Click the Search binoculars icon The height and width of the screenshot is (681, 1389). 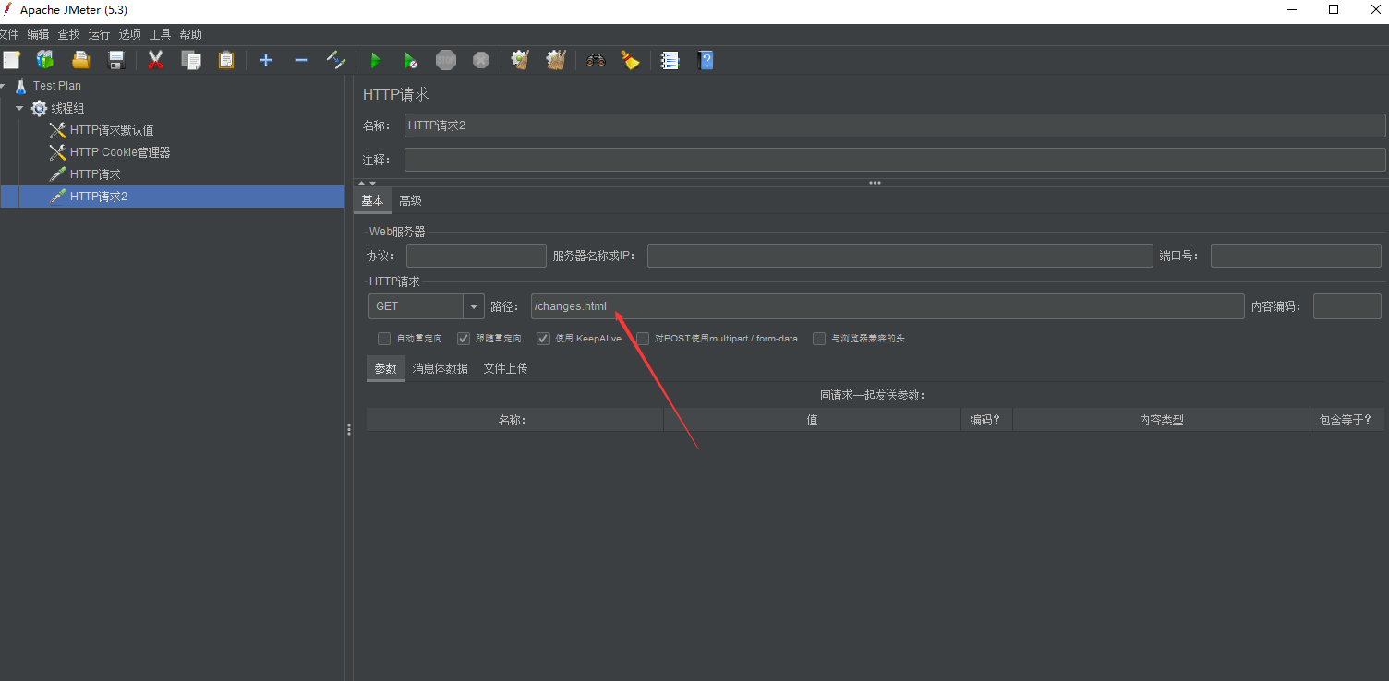click(595, 60)
